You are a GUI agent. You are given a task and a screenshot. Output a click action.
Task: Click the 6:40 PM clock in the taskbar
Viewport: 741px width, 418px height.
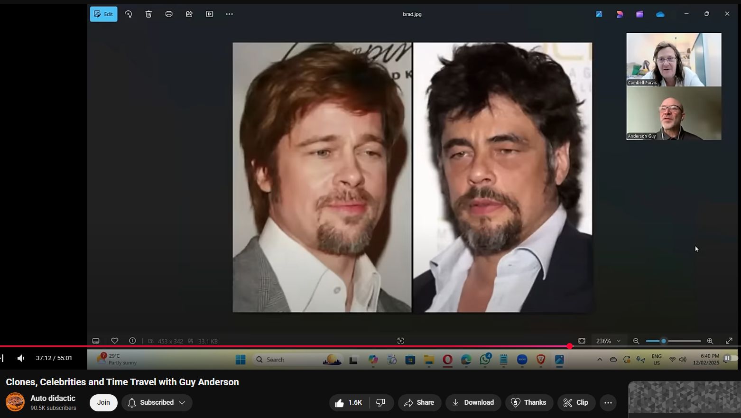pos(706,359)
